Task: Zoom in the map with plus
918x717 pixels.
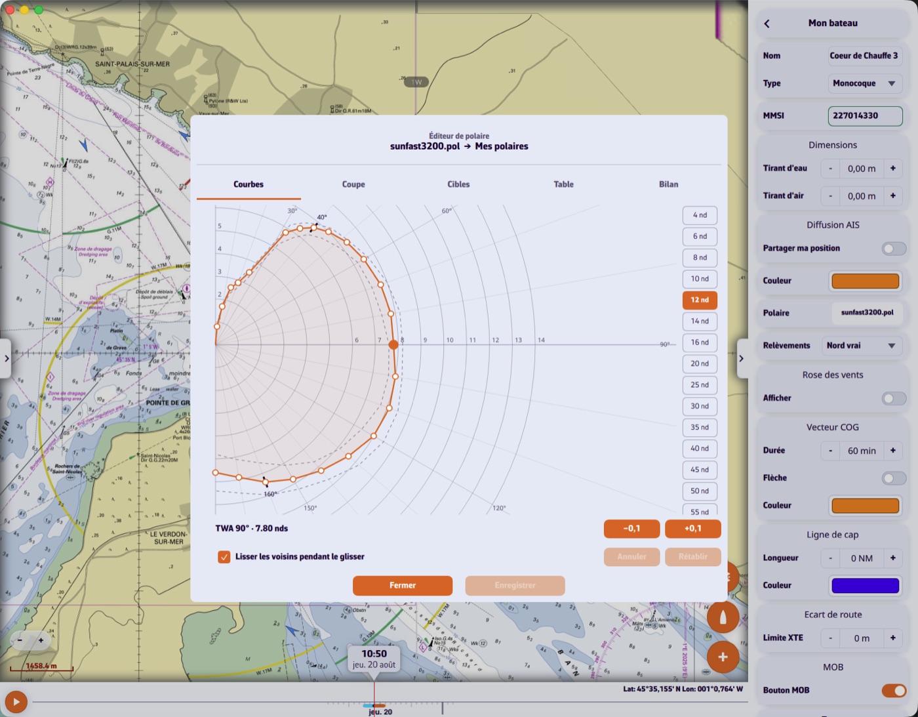Action: click(41, 640)
